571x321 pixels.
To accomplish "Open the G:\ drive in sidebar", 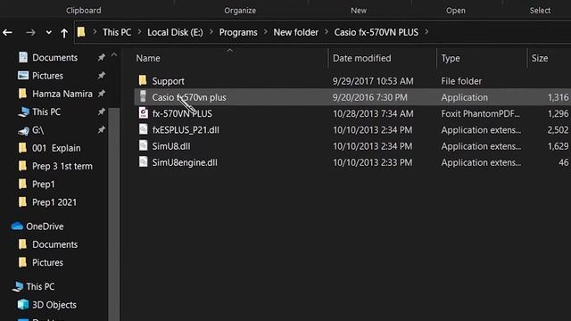I will 37,130.
